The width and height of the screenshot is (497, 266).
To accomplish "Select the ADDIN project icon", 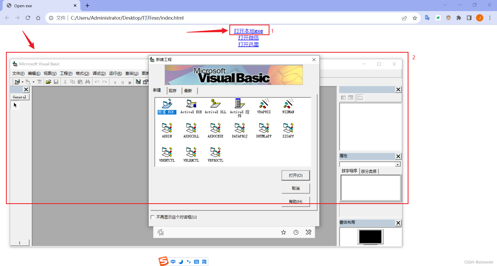I will point(167,130).
